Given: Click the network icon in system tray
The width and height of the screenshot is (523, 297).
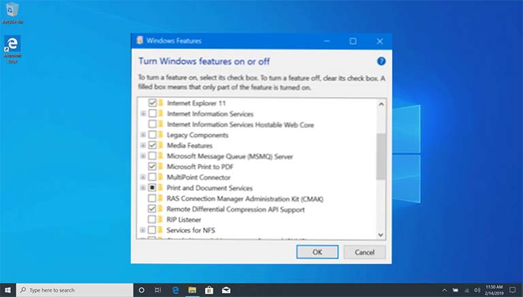Looking at the screenshot, I should pyautogui.click(x=466, y=290).
